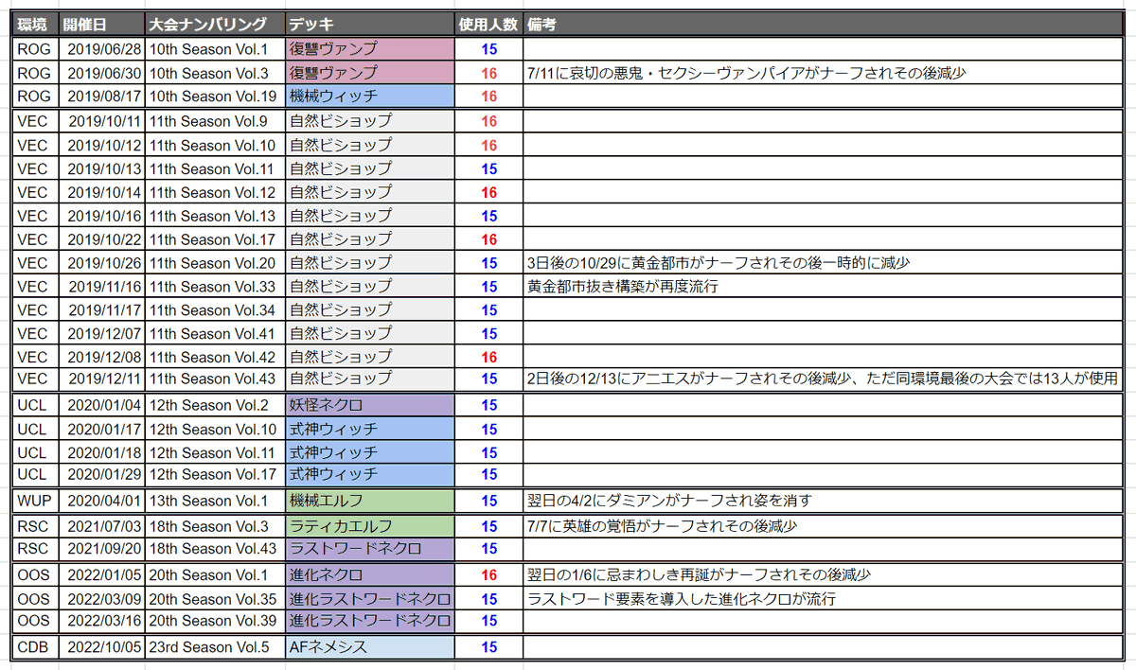The image size is (1136, 670).
Task: Click the cell 11th Season Vol.9
Action: (x=216, y=121)
